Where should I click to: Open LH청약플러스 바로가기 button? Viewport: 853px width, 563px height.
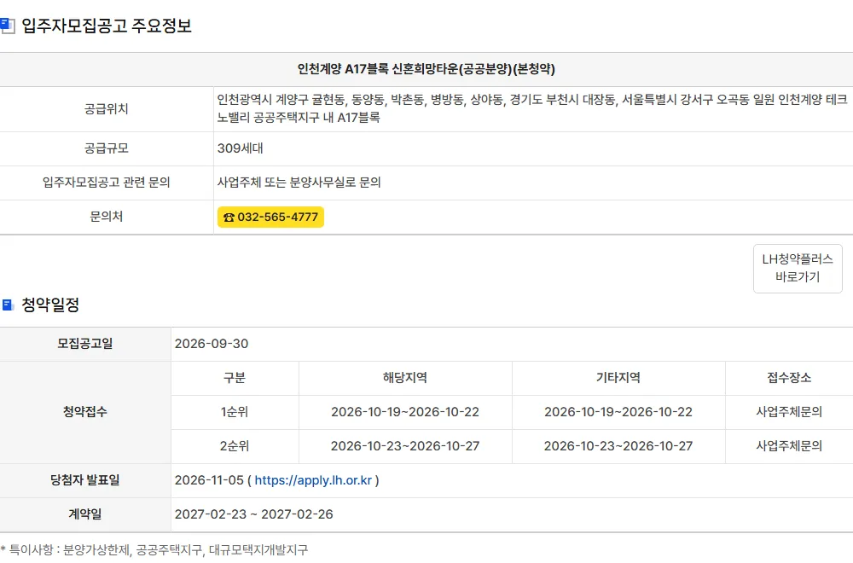pyautogui.click(x=798, y=268)
